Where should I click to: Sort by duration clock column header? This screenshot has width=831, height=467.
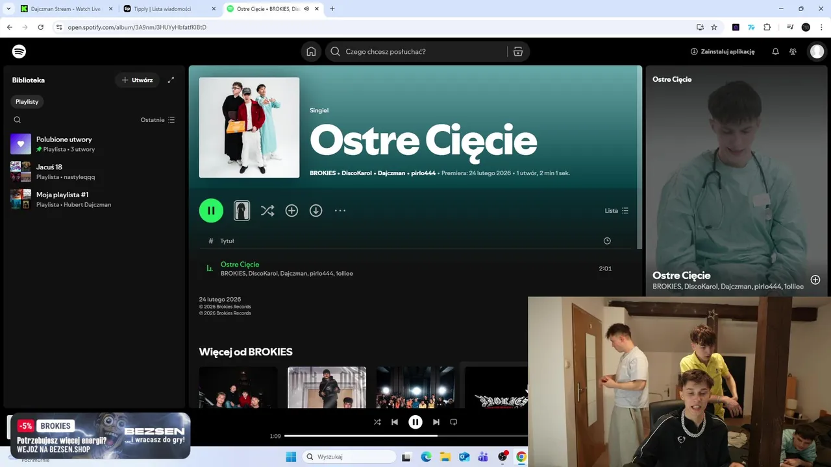click(607, 241)
